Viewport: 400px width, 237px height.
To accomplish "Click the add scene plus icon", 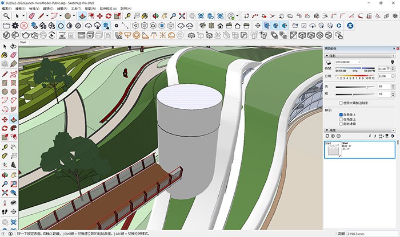I will pos(334,136).
